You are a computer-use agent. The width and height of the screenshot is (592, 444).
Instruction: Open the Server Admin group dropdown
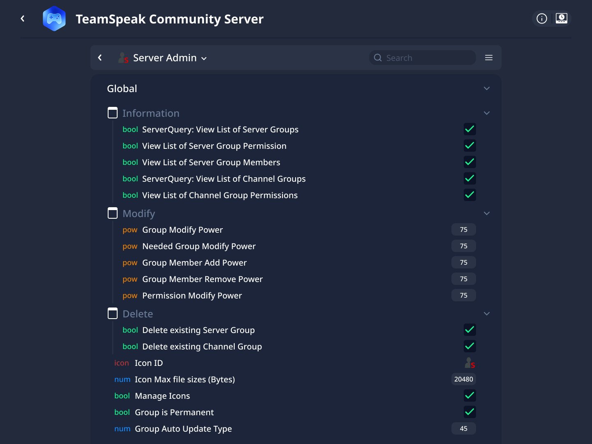click(170, 58)
